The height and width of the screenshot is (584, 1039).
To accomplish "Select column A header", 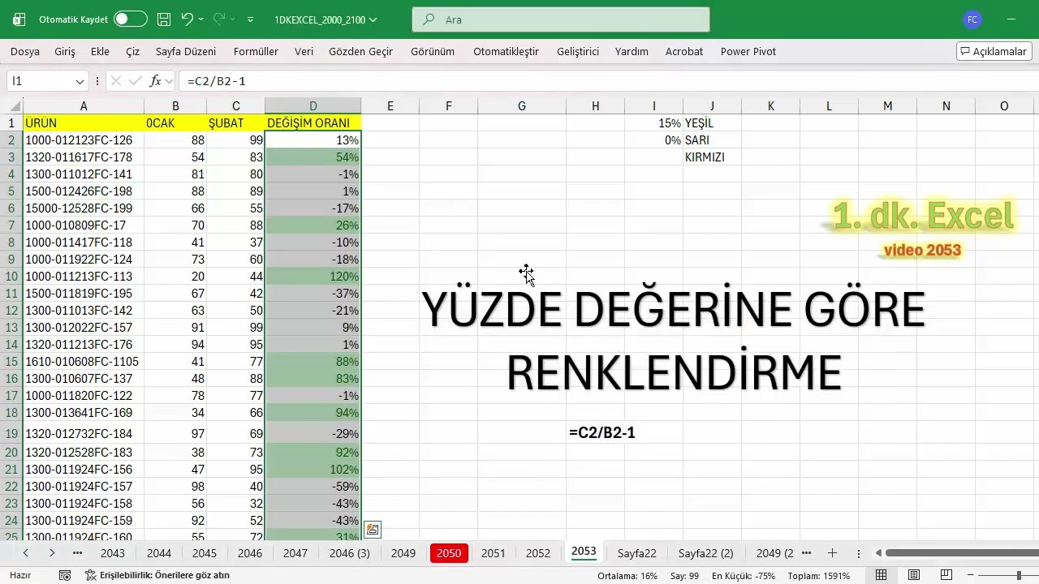I will coord(84,106).
